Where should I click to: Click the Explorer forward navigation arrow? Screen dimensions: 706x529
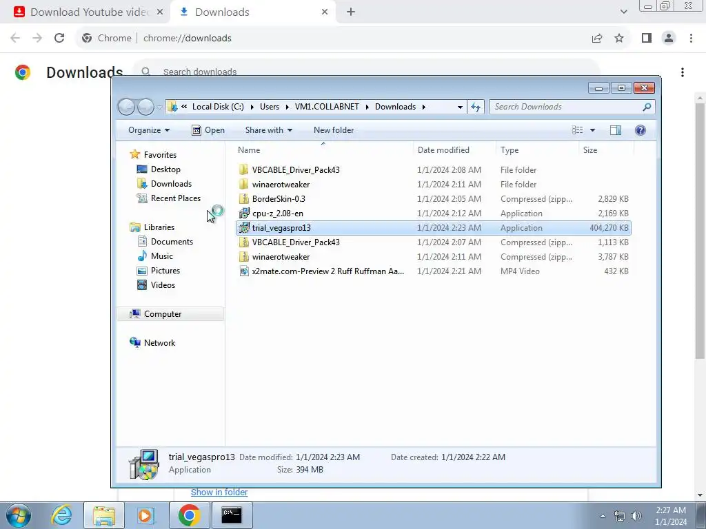tap(145, 107)
